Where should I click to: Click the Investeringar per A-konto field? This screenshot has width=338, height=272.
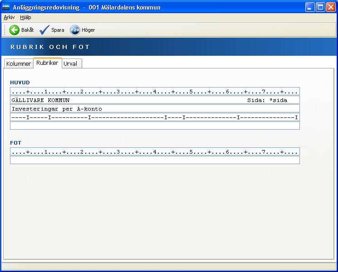coord(155,108)
